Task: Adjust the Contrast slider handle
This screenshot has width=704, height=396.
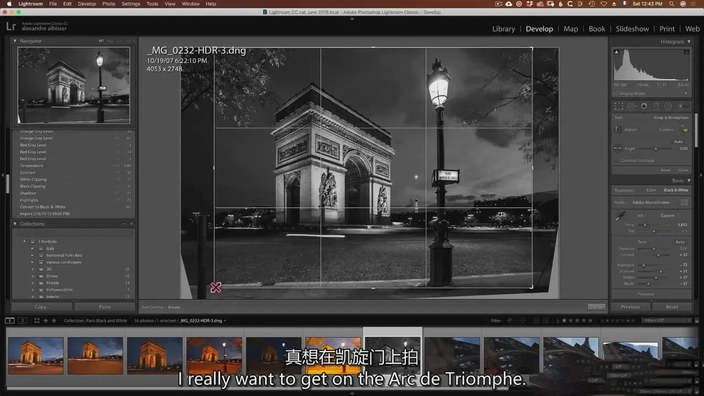Action: (657, 255)
